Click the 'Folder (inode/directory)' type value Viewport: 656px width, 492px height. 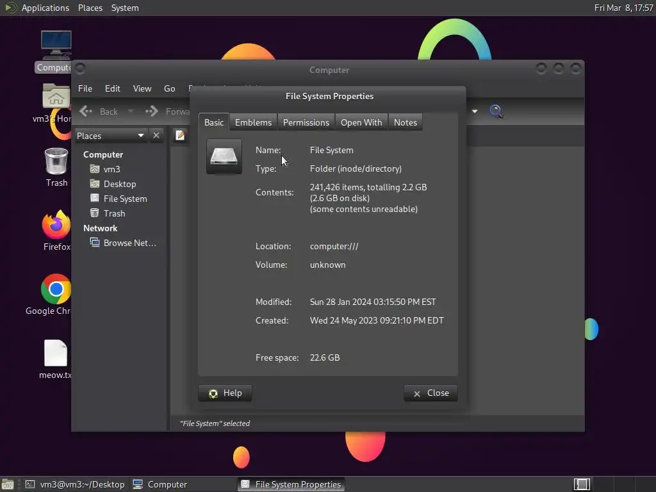pos(356,168)
